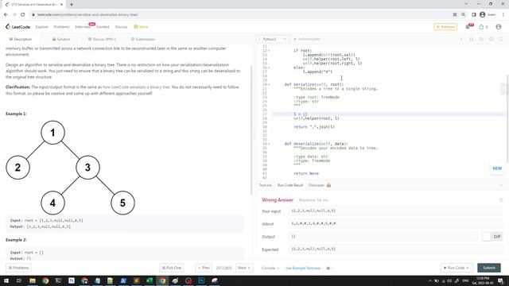Screen dimensions: 509x286
Task: Reset code to default icon
Action: point(481,39)
